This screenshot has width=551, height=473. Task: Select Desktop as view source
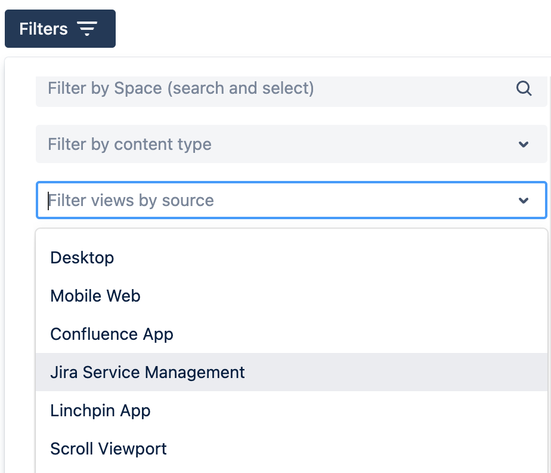(82, 257)
